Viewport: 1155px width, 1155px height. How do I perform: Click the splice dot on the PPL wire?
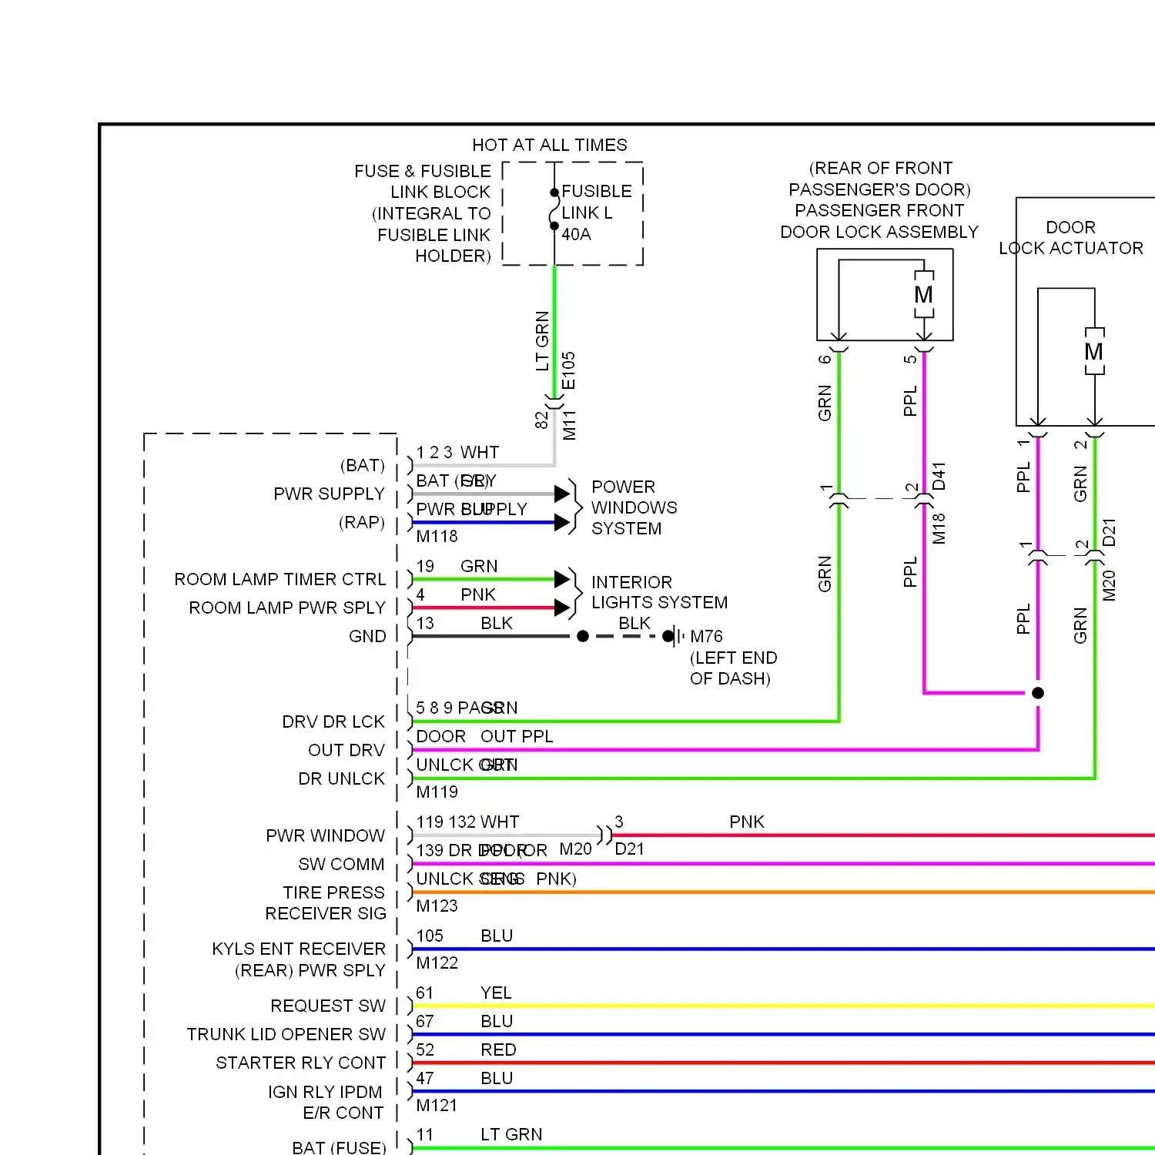click(x=1038, y=693)
